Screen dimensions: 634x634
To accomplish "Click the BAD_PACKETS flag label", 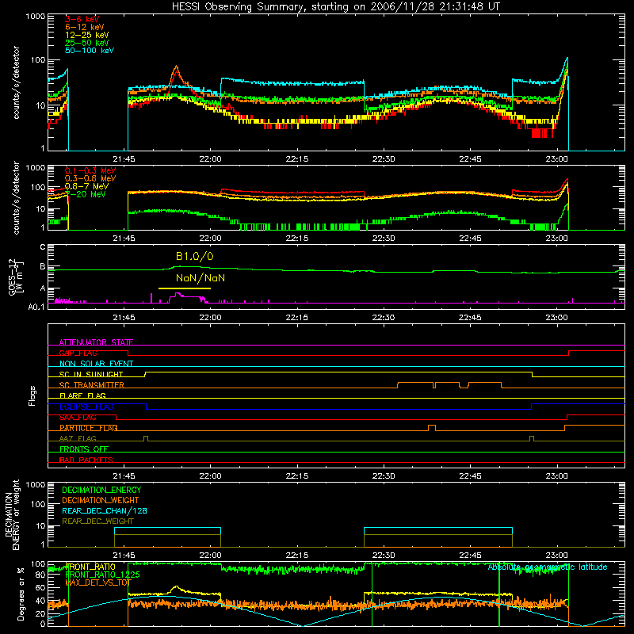I will click(x=86, y=460).
